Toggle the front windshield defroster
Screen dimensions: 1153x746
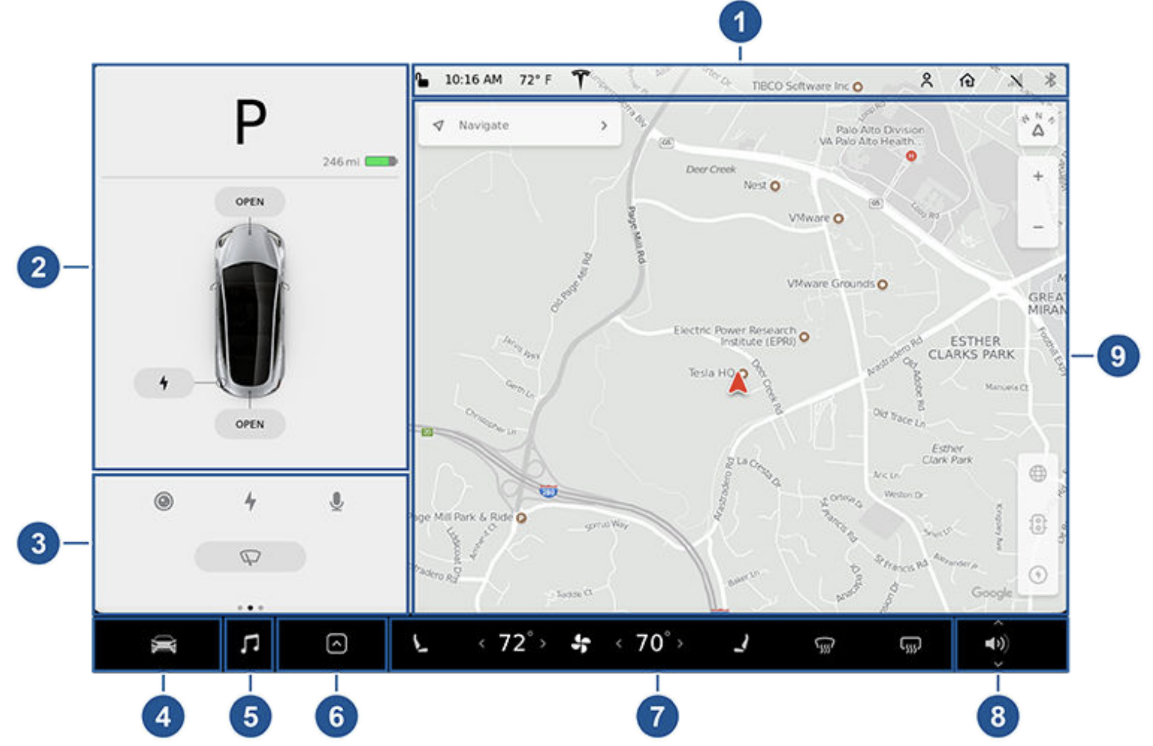(825, 644)
